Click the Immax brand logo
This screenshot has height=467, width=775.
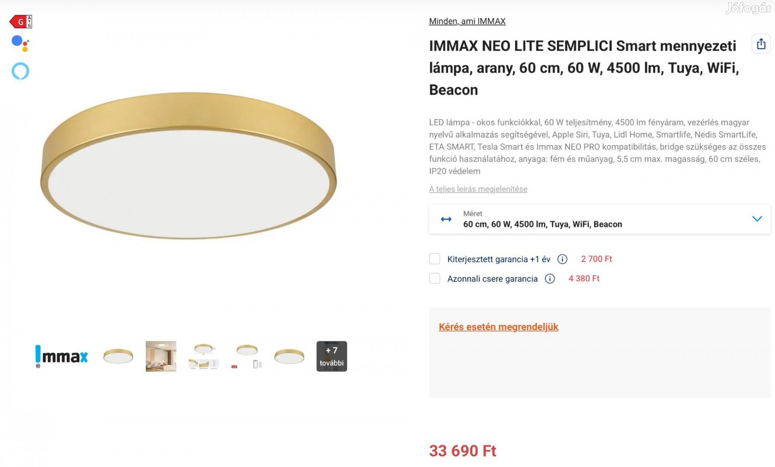pos(61,356)
